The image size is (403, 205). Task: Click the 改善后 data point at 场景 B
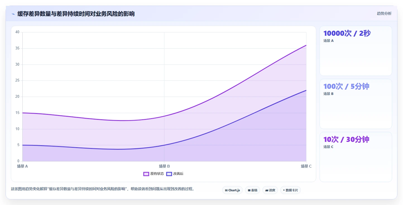tap(164, 145)
